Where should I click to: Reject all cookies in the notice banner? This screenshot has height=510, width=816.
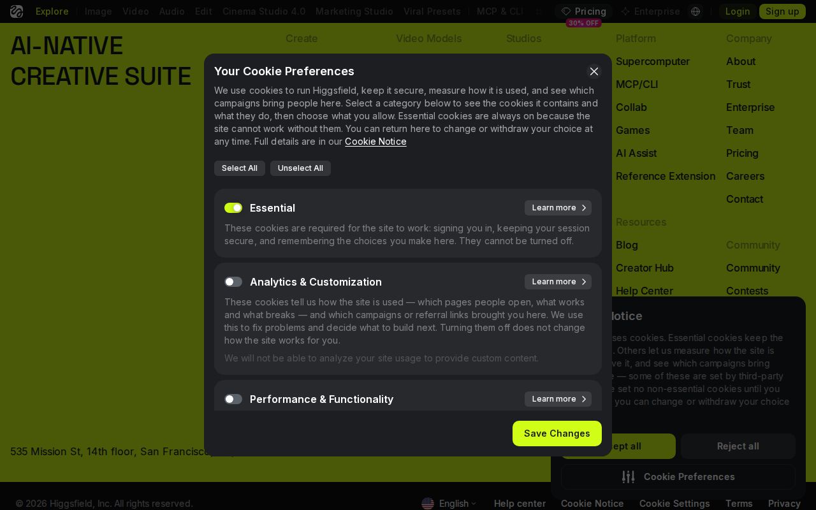tap(738, 446)
